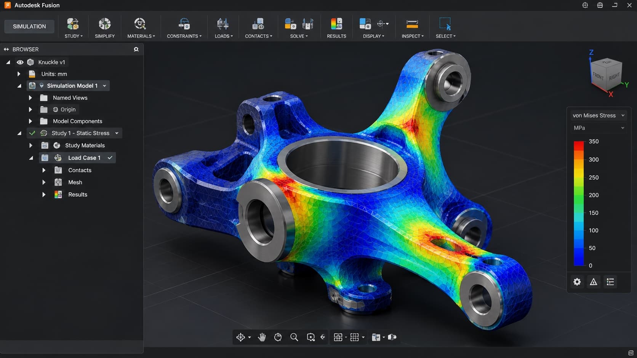The image size is (637, 358).
Task: Open the SOLVE menu label
Action: point(299,36)
